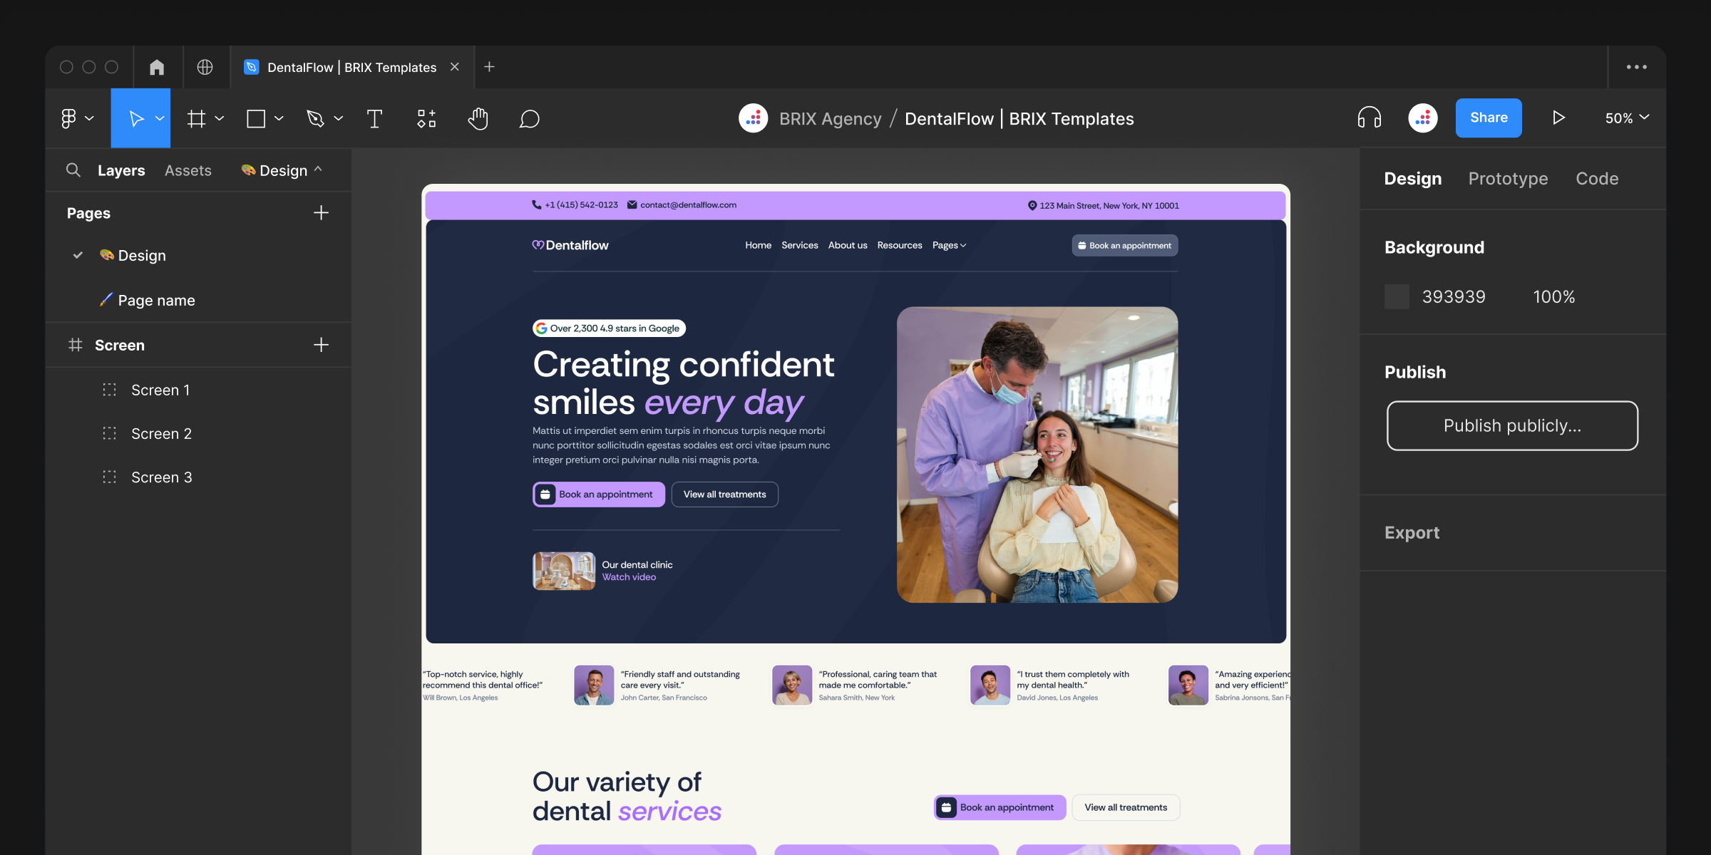Go to the Home tab icon
This screenshot has width=1711, height=855.
pyautogui.click(x=157, y=67)
